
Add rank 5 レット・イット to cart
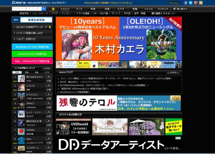49,116
